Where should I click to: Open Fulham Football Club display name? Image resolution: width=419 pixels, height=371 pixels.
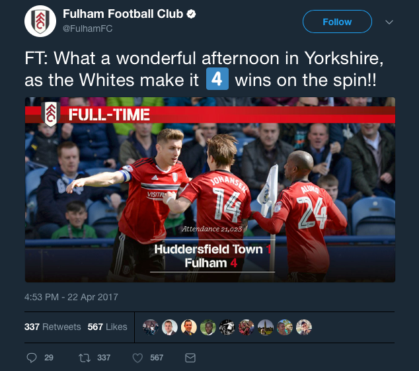click(123, 14)
